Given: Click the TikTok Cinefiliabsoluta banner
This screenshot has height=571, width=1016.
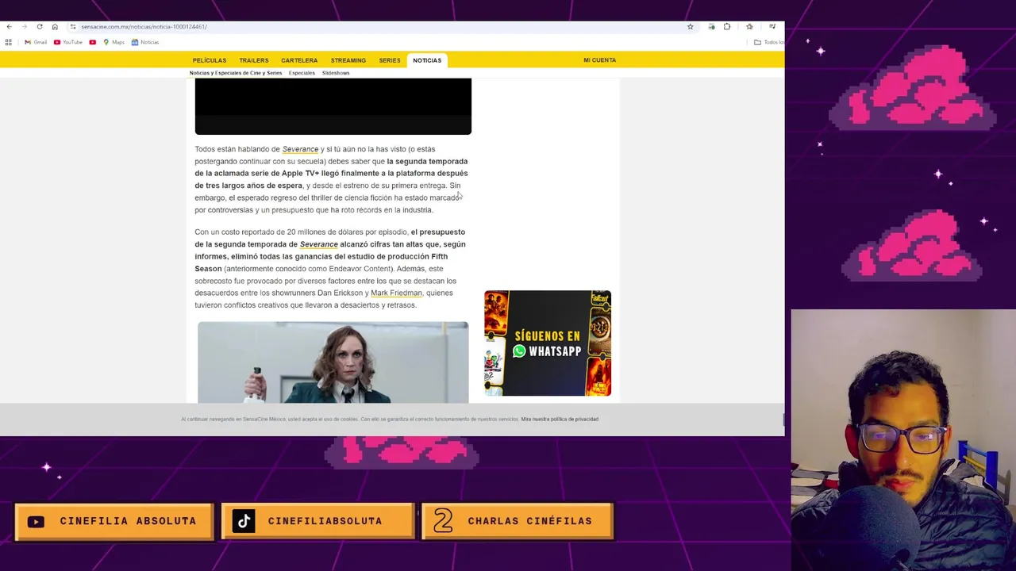Looking at the screenshot, I should [x=317, y=522].
